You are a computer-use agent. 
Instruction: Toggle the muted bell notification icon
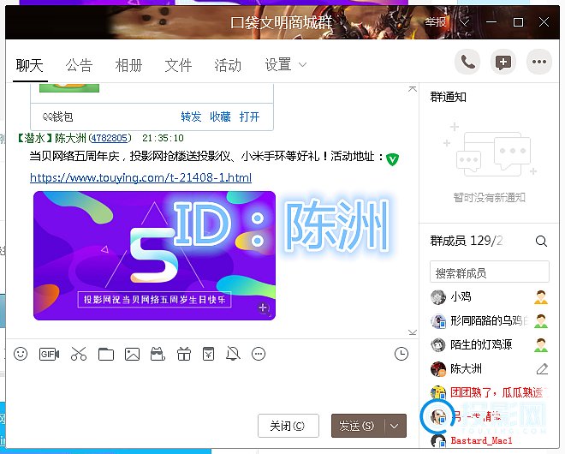pos(233,354)
